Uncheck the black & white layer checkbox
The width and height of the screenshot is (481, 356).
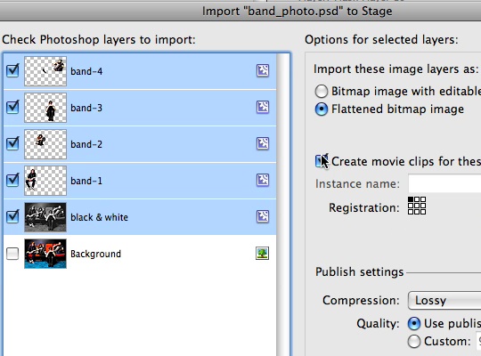tap(12, 216)
